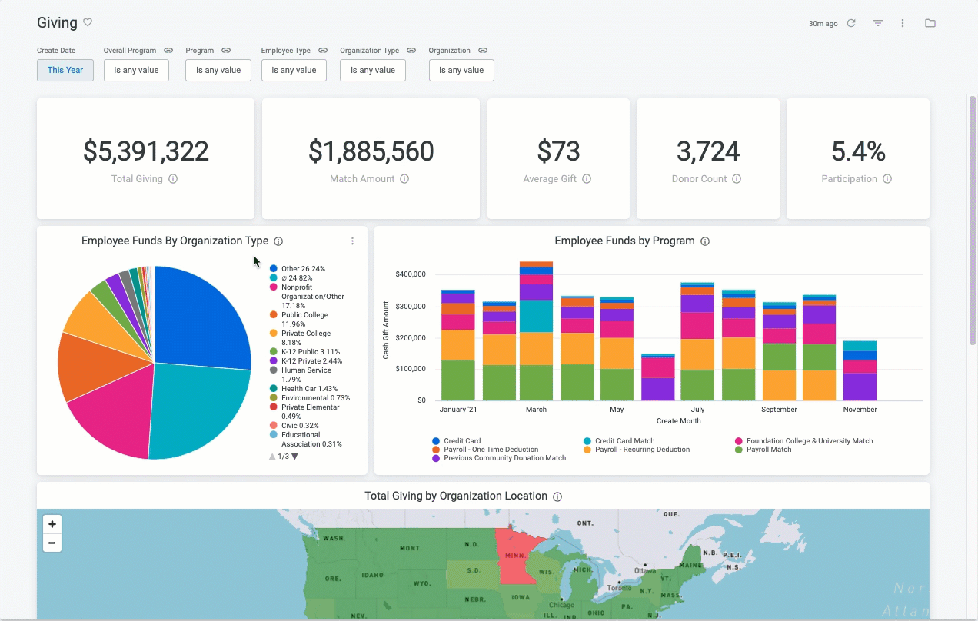
Task: Click the 3,724 Donor Count value
Action: click(x=708, y=151)
